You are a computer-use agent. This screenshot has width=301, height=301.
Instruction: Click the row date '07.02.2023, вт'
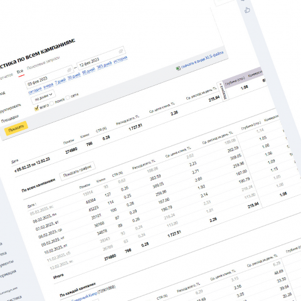[x=47, y=226]
